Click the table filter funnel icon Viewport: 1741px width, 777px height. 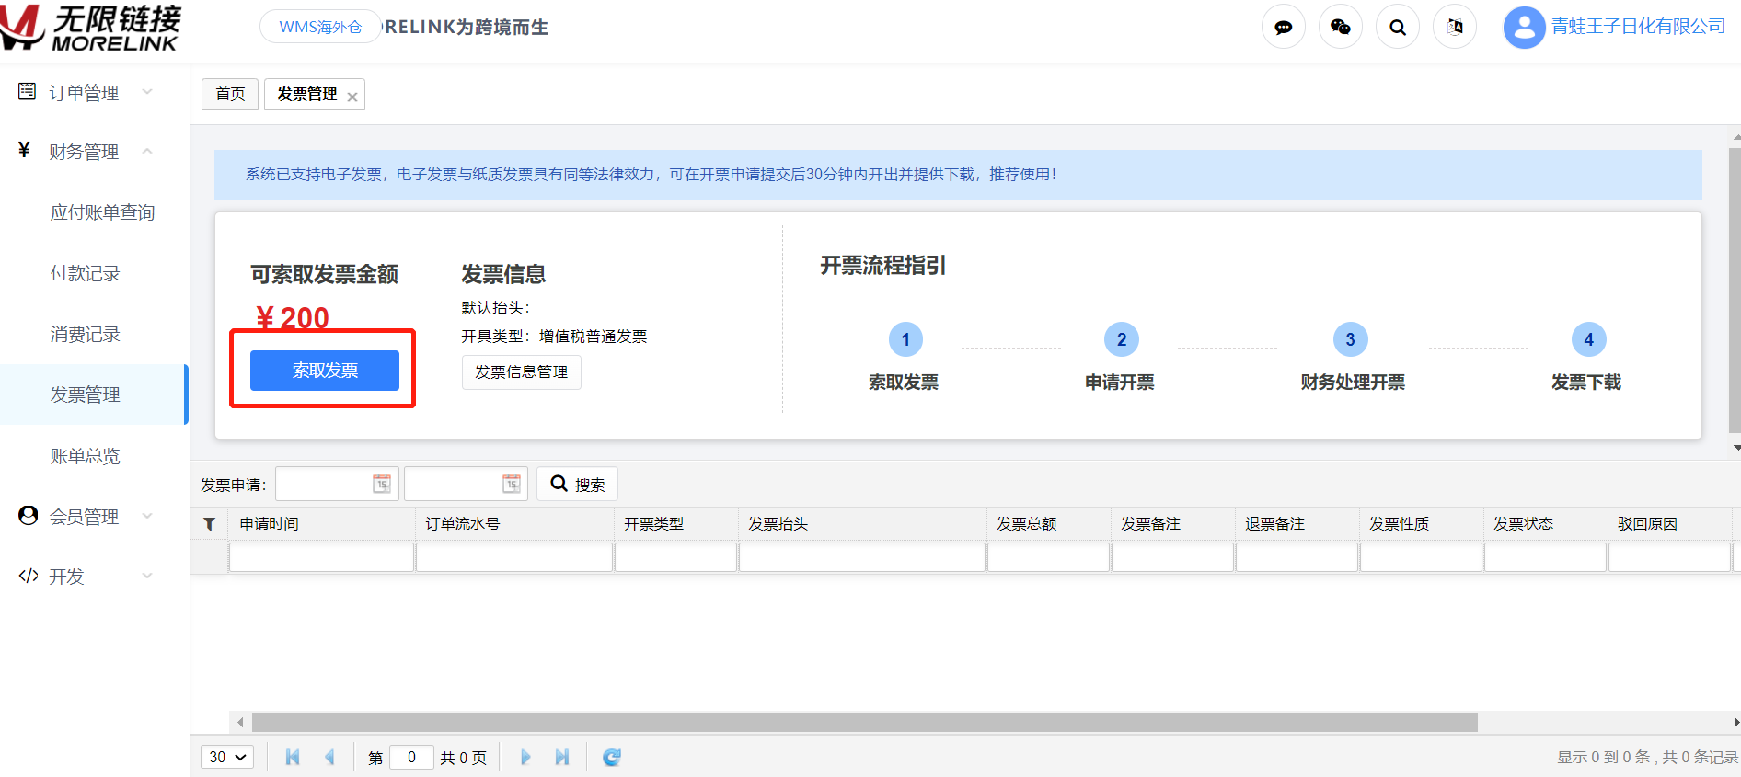click(x=209, y=524)
